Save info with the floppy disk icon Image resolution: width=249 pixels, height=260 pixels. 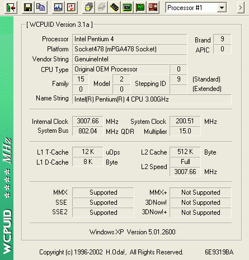(x=28, y=8)
